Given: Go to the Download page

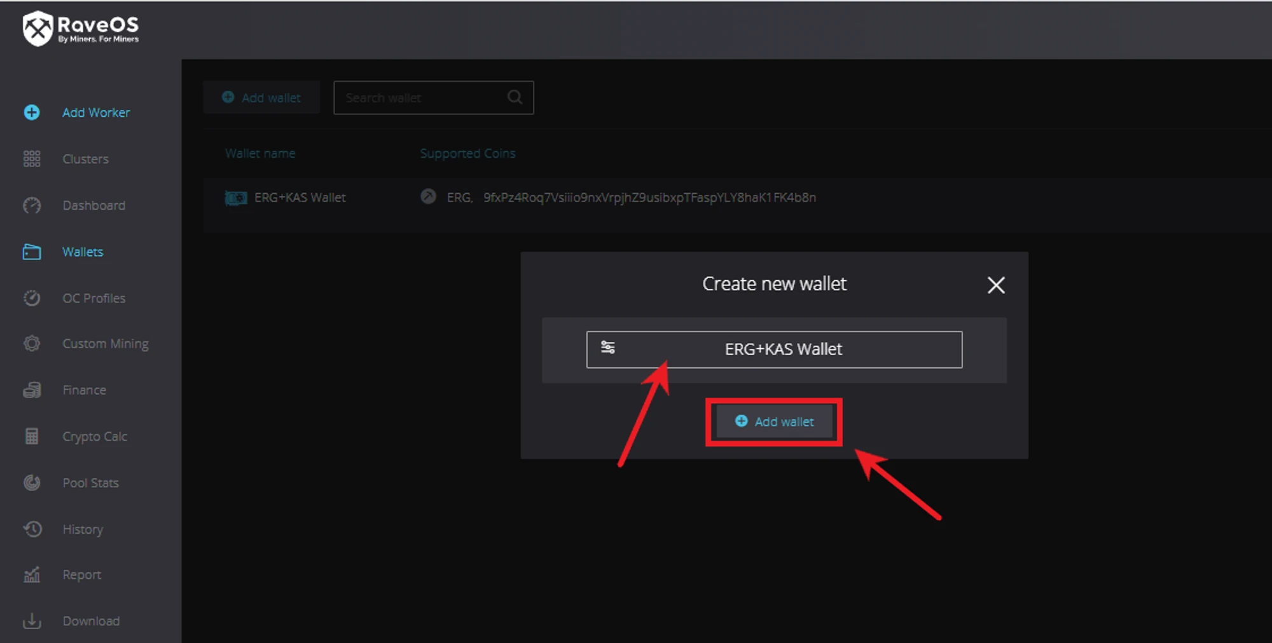Looking at the screenshot, I should pos(90,621).
